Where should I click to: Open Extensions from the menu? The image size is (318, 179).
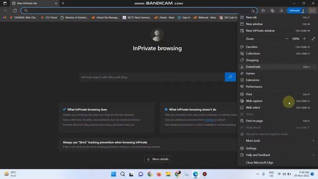[277, 80]
